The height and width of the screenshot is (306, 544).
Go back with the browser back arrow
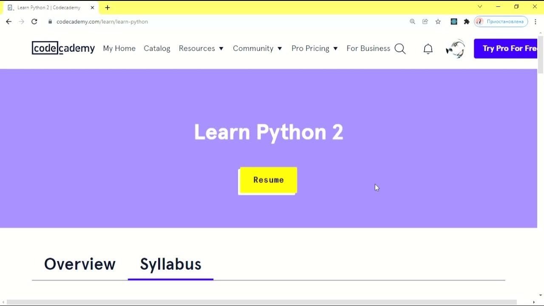9,22
